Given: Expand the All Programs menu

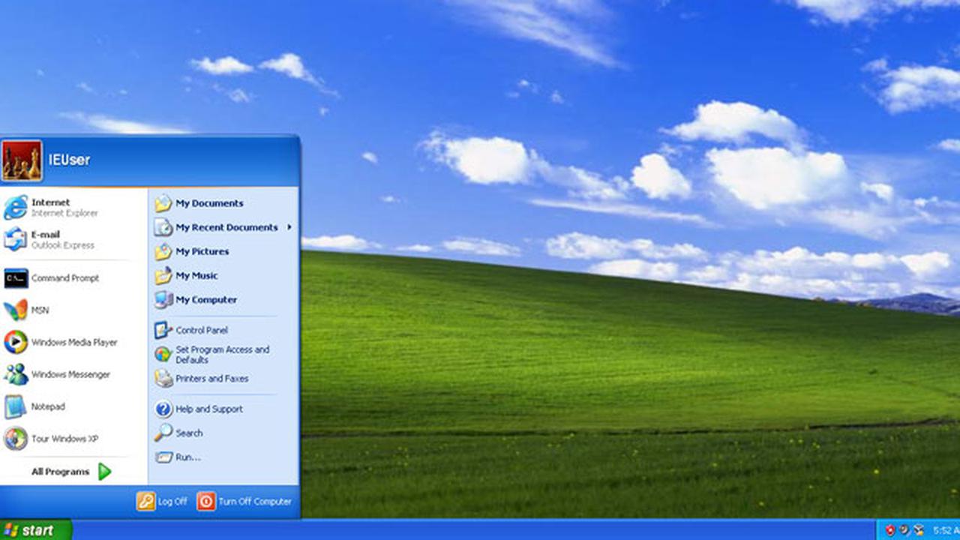Looking at the screenshot, I should 60,471.
